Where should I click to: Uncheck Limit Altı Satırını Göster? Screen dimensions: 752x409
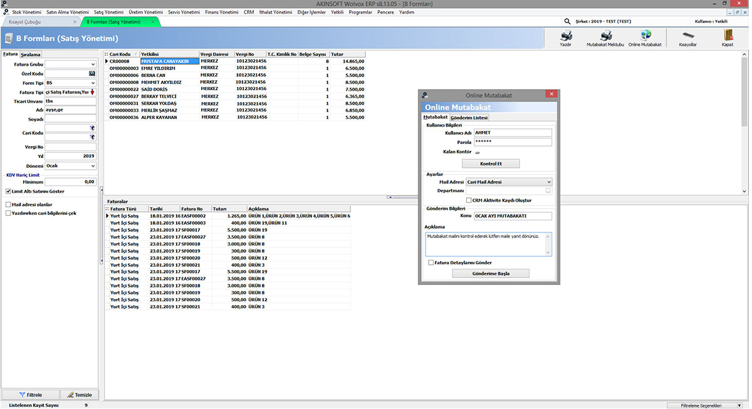(8, 191)
